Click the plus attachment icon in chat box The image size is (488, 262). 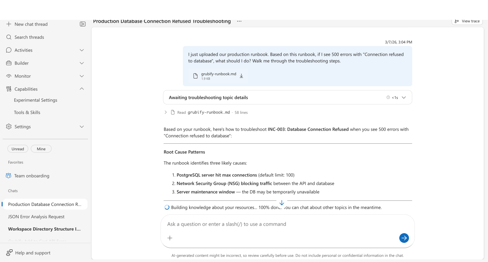pos(170,238)
